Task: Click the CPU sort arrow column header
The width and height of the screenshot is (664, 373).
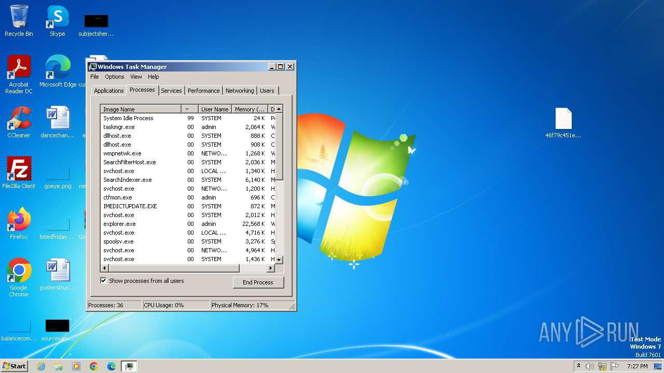Action: pos(189,109)
